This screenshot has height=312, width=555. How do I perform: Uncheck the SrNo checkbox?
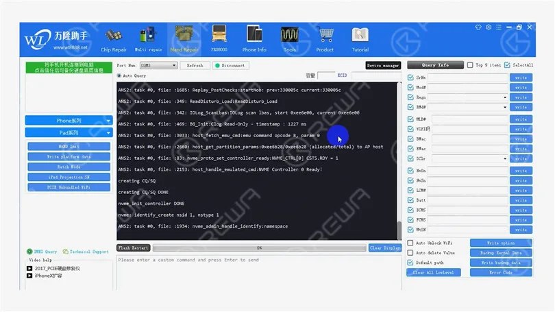click(x=410, y=77)
